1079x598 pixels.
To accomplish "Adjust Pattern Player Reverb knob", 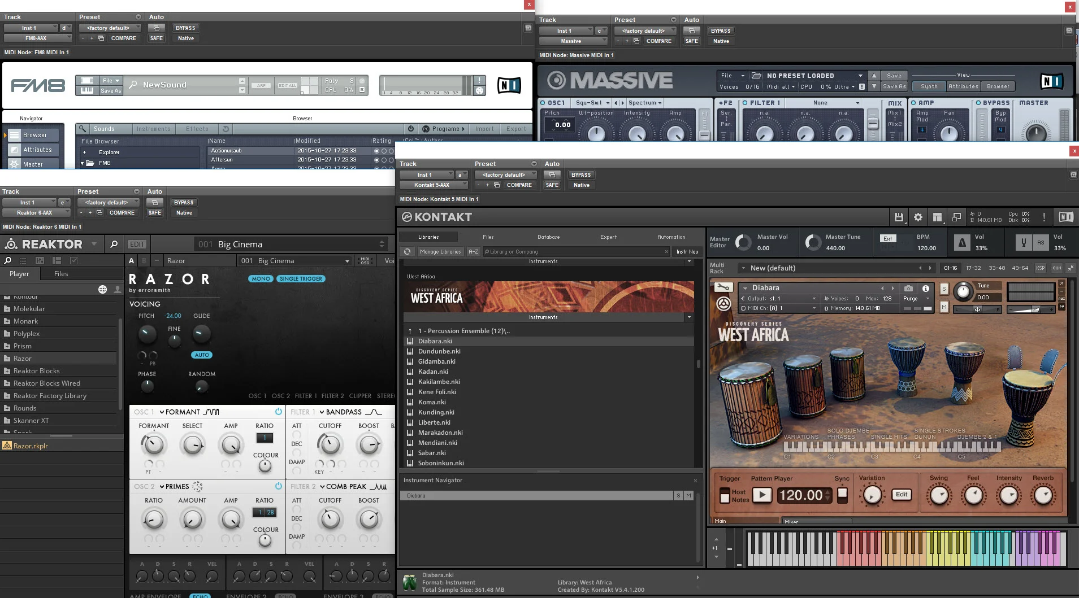I will (1043, 495).
